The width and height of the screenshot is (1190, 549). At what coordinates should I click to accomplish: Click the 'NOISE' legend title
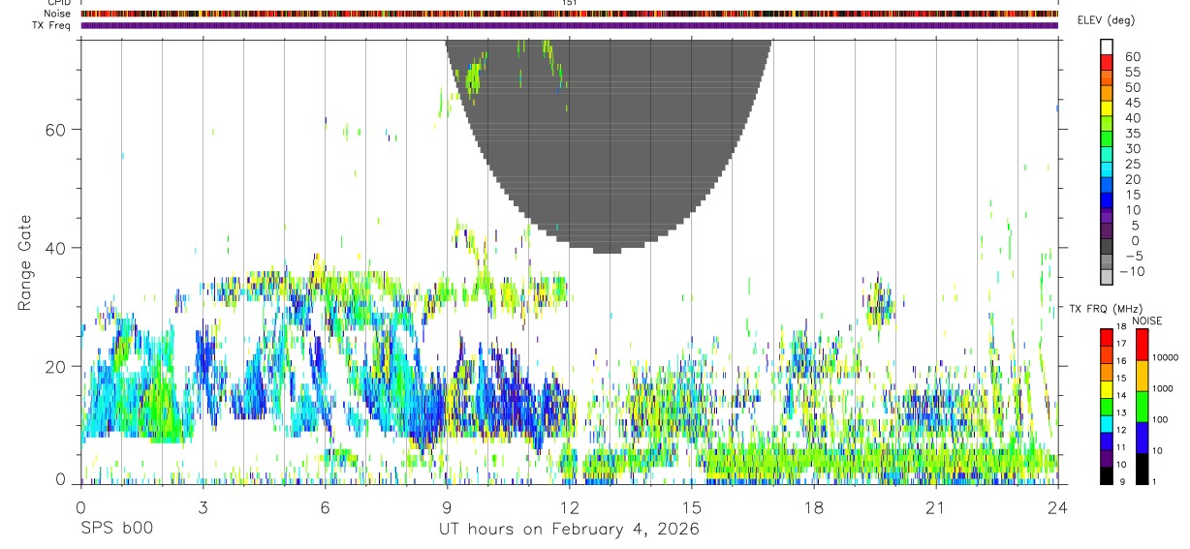pyautogui.click(x=1145, y=320)
